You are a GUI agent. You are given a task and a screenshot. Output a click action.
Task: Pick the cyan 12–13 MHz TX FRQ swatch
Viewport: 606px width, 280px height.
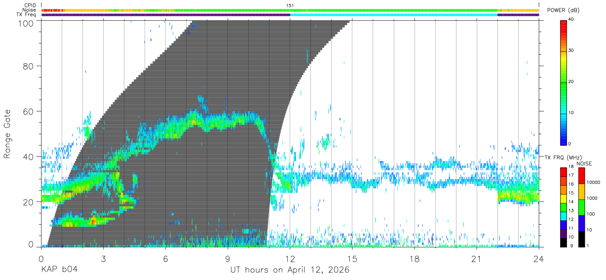[x=564, y=215]
